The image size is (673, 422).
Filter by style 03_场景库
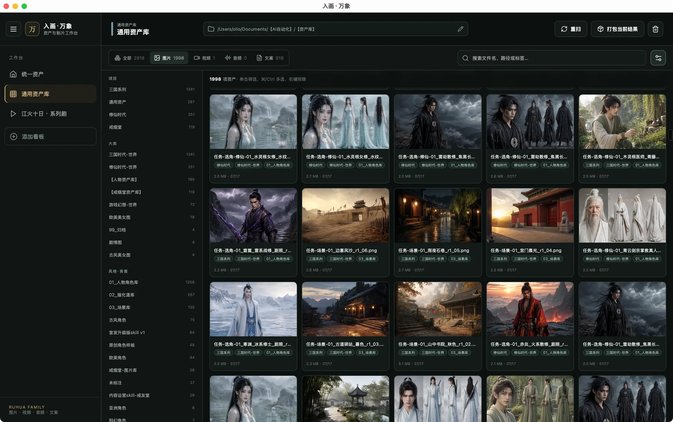tap(152, 307)
